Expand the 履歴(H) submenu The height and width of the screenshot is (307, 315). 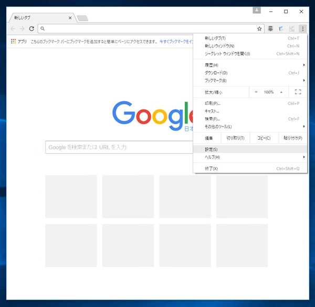(250, 65)
